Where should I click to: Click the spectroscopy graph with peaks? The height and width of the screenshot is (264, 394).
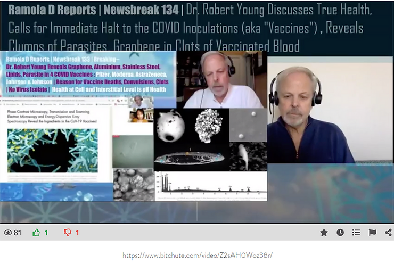click(210, 186)
